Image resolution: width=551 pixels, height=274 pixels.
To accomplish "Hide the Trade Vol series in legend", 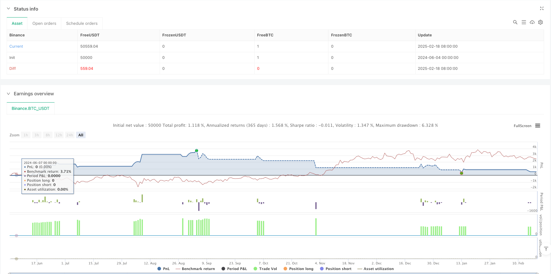I will tap(265, 269).
